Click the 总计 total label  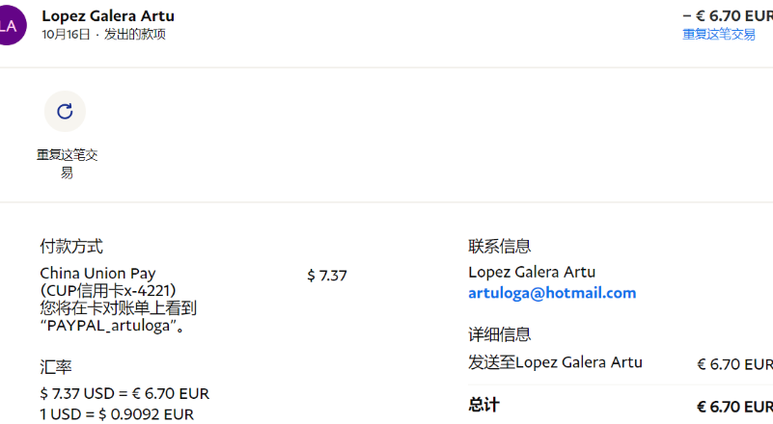point(483,405)
